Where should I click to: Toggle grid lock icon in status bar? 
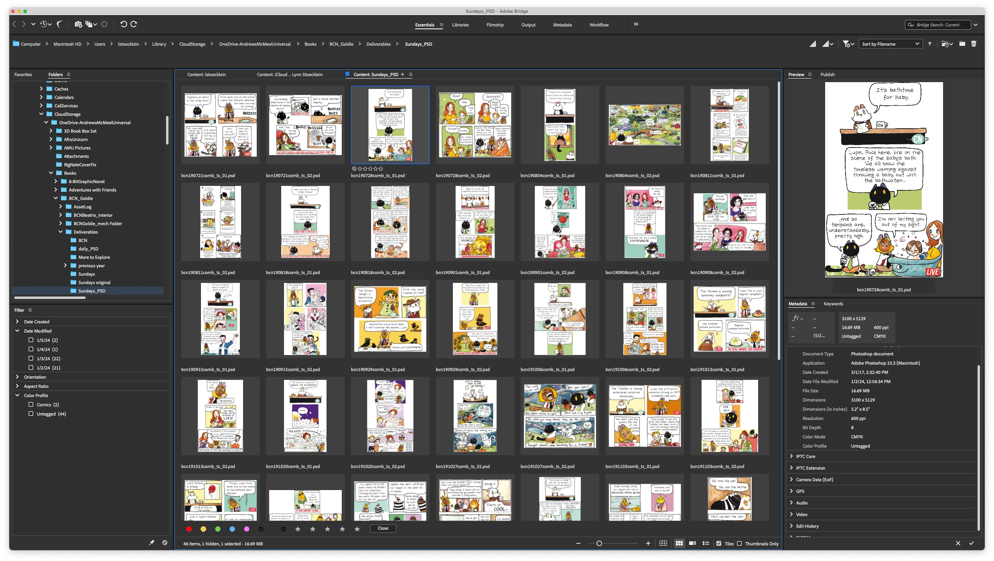pyautogui.click(x=663, y=543)
